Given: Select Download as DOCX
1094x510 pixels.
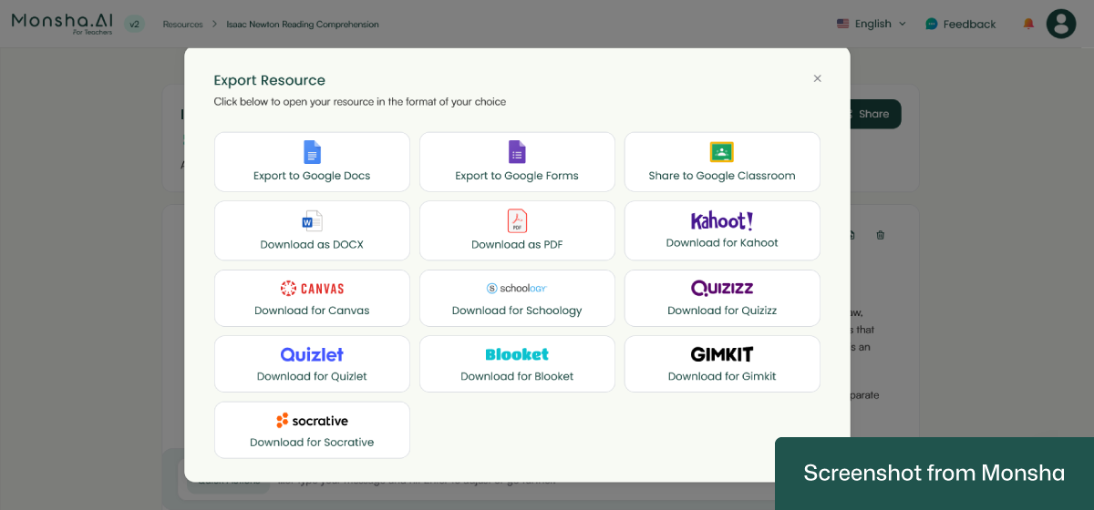Looking at the screenshot, I should (x=312, y=230).
